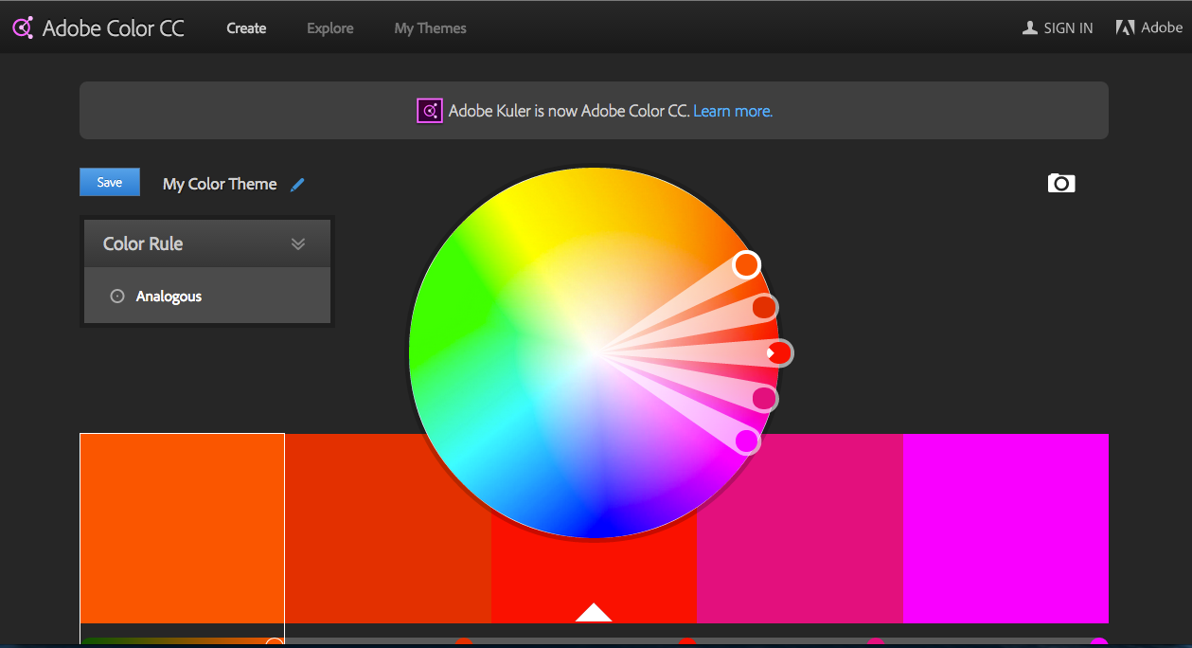Click the Adobe Kuler announcement text
This screenshot has width=1192, height=648.
pyautogui.click(x=568, y=111)
